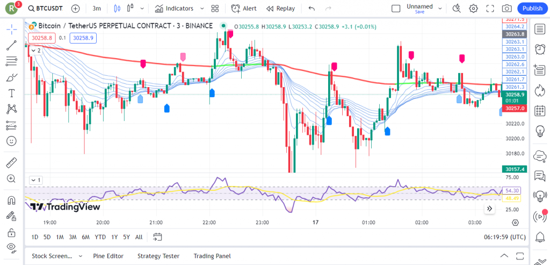Expand favorite indicators dropdown arrow
Screen dimensions: 550x265
(202, 9)
